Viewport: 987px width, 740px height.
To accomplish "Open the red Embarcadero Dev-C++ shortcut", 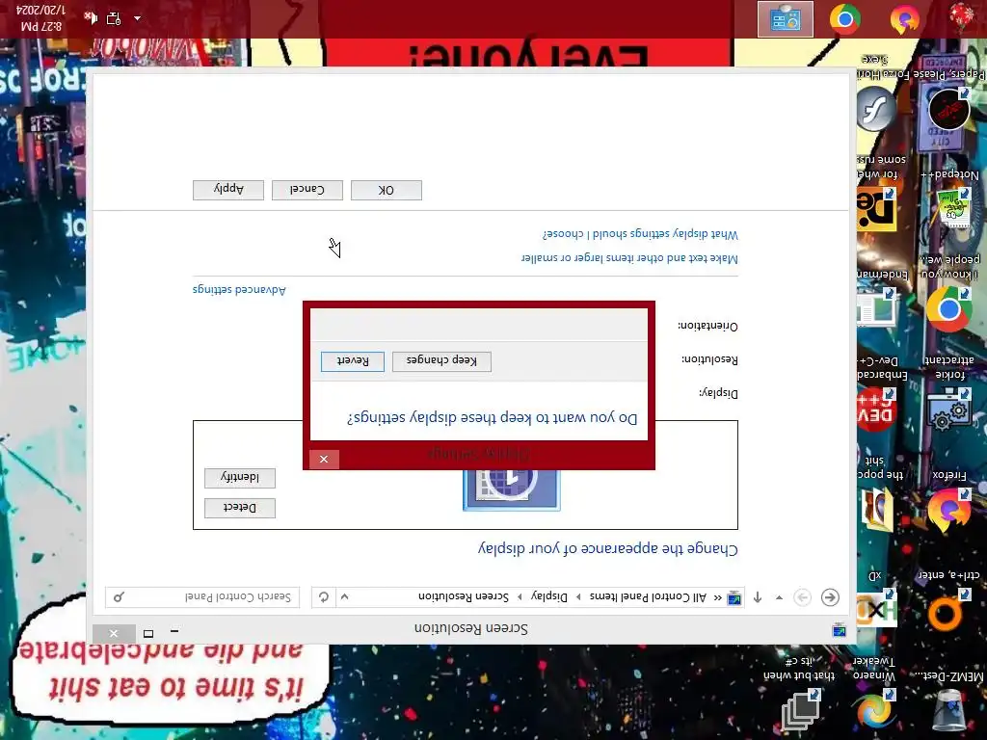I will click(x=876, y=410).
